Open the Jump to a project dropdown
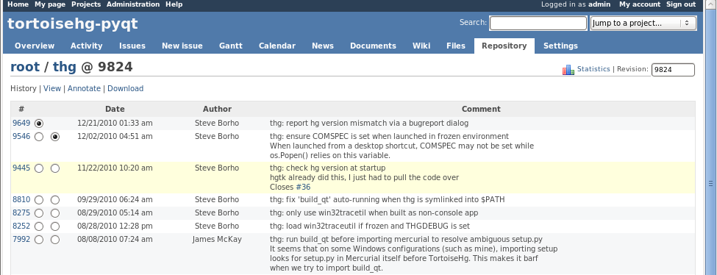This screenshot has width=717, height=275. tap(643, 23)
